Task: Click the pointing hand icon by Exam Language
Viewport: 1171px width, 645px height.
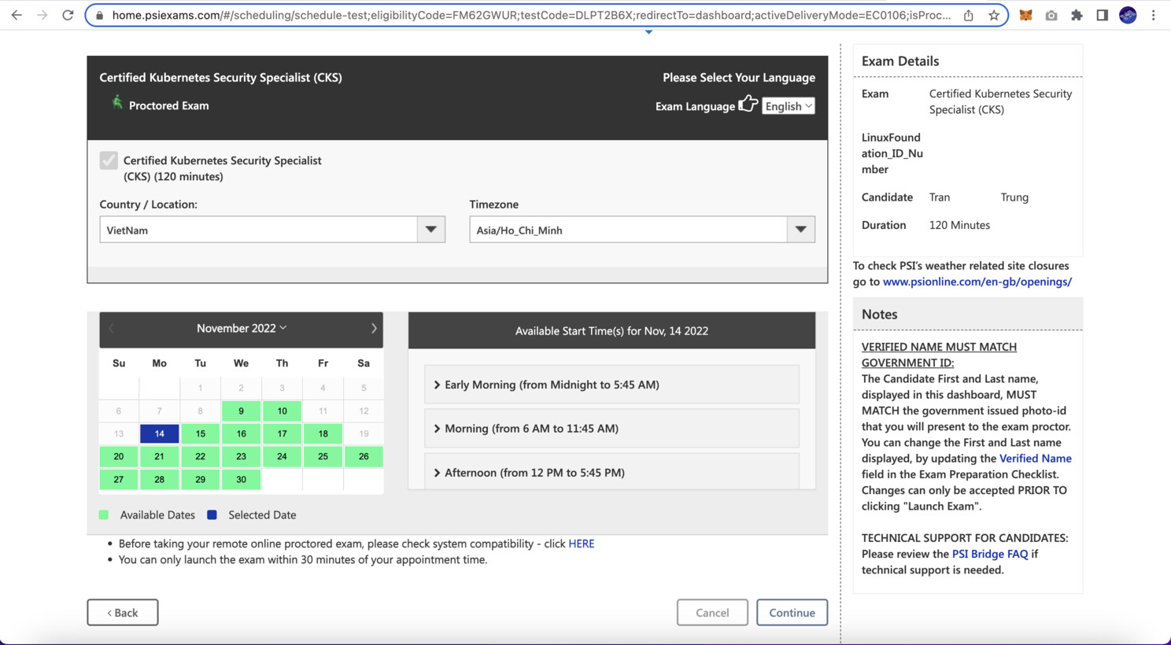Action: click(748, 104)
